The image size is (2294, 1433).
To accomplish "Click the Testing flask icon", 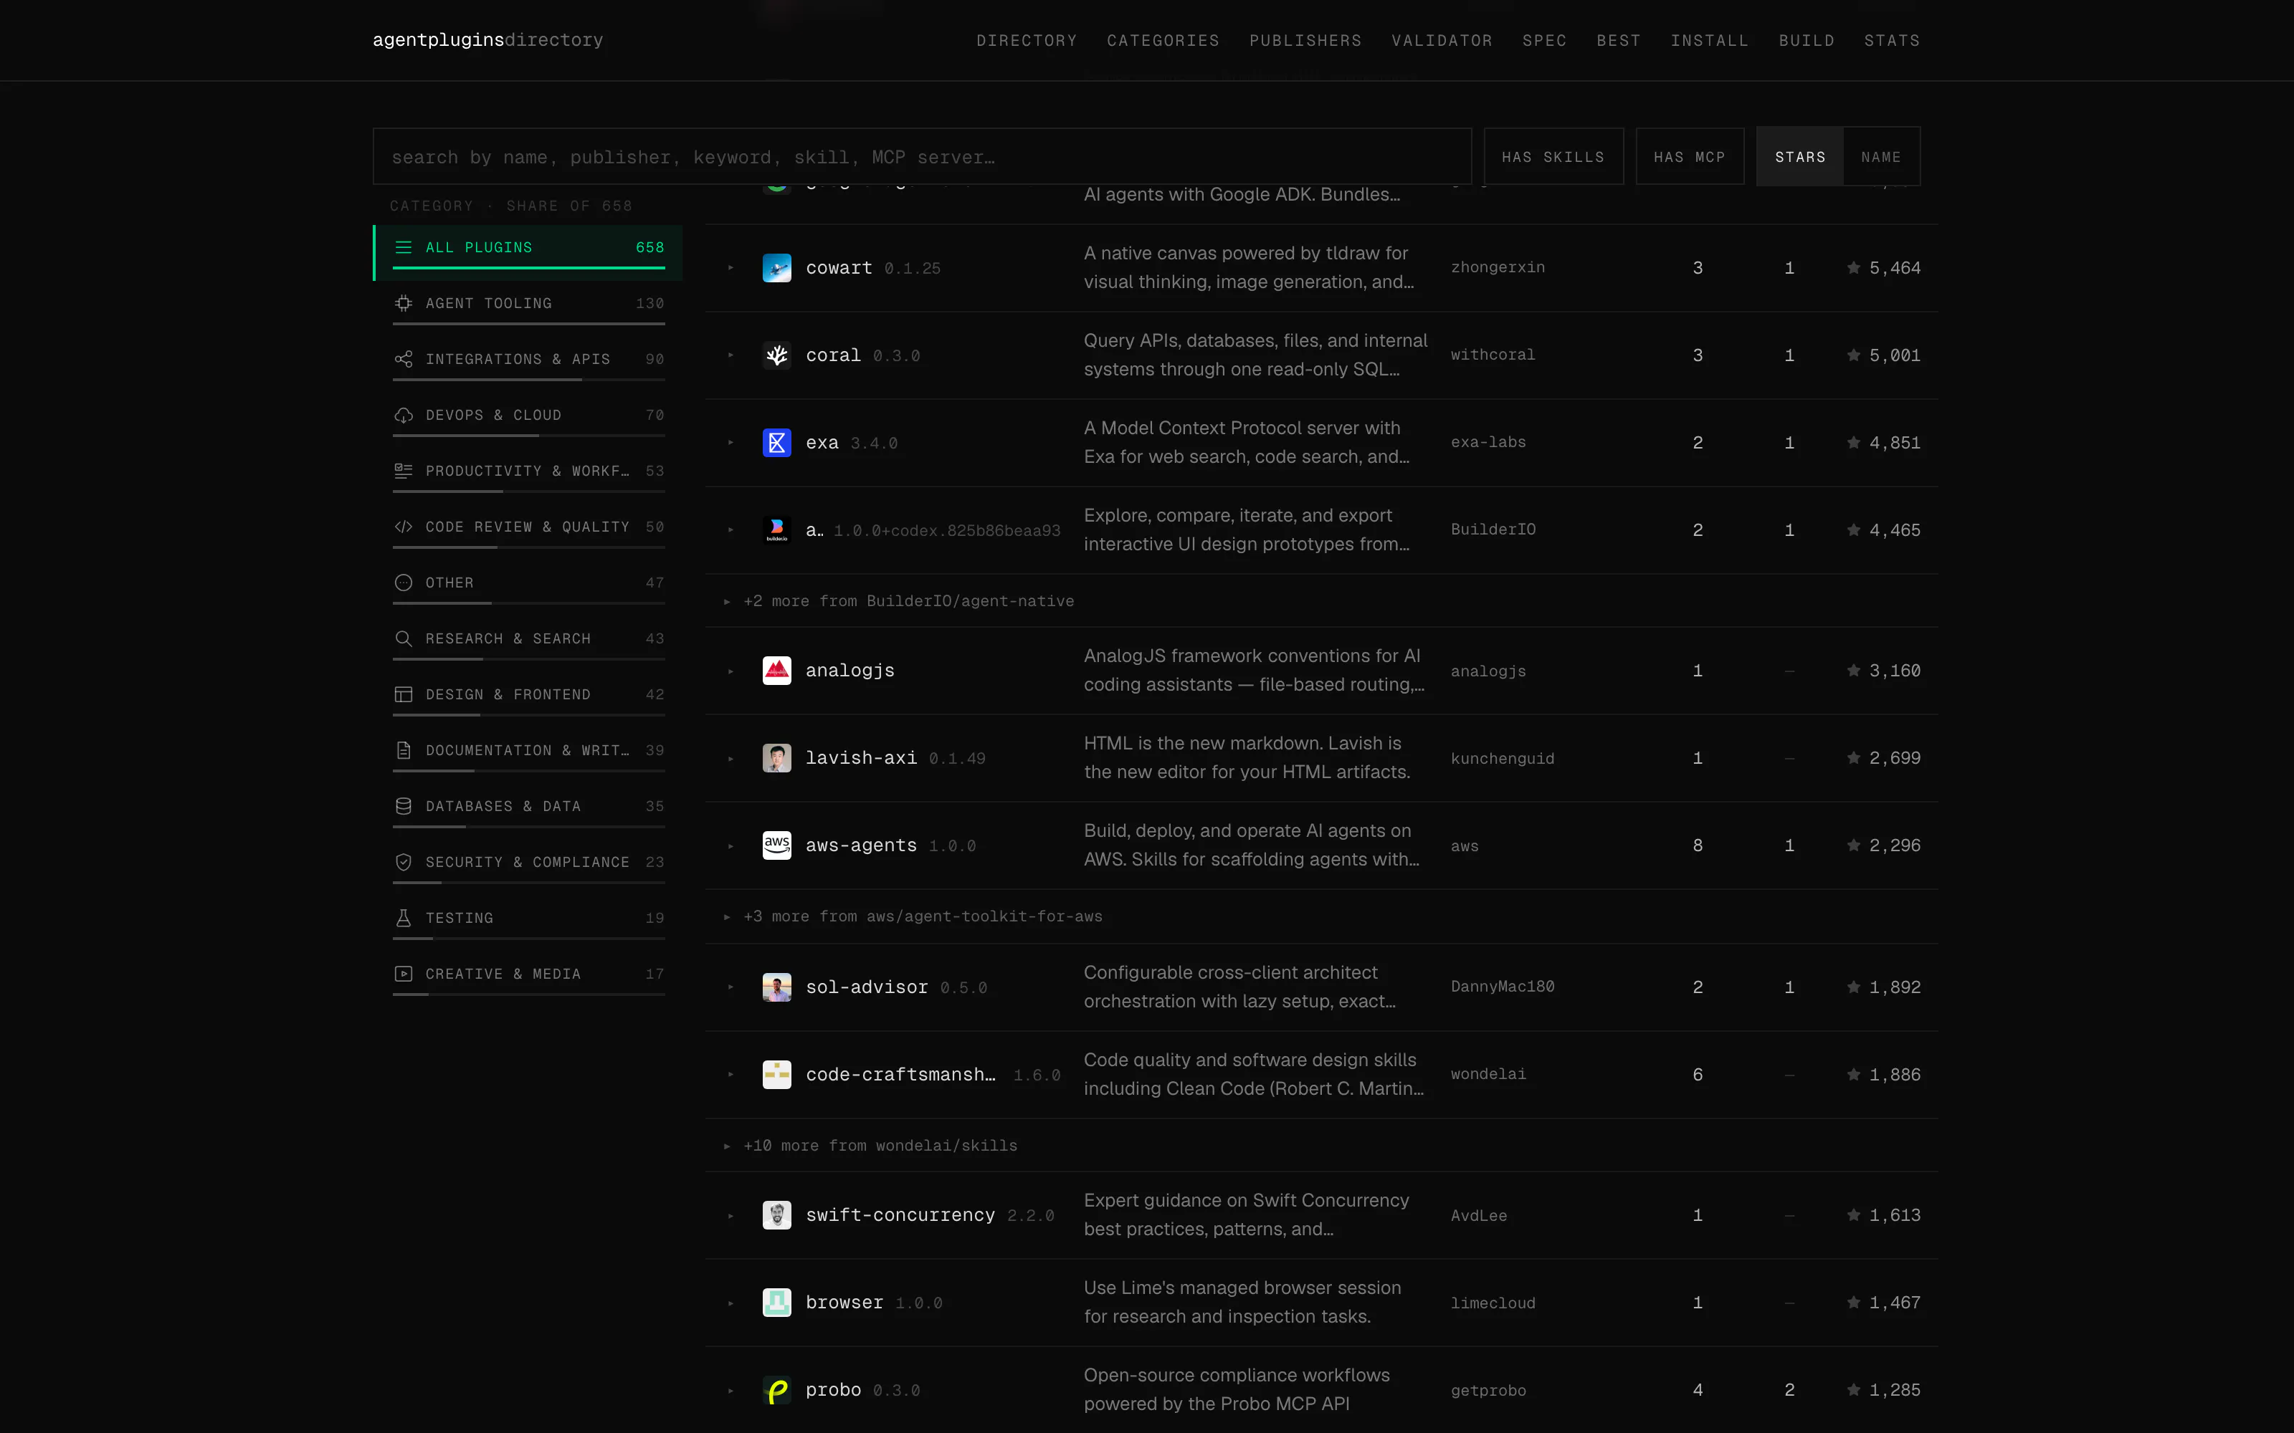I will click(x=403, y=919).
